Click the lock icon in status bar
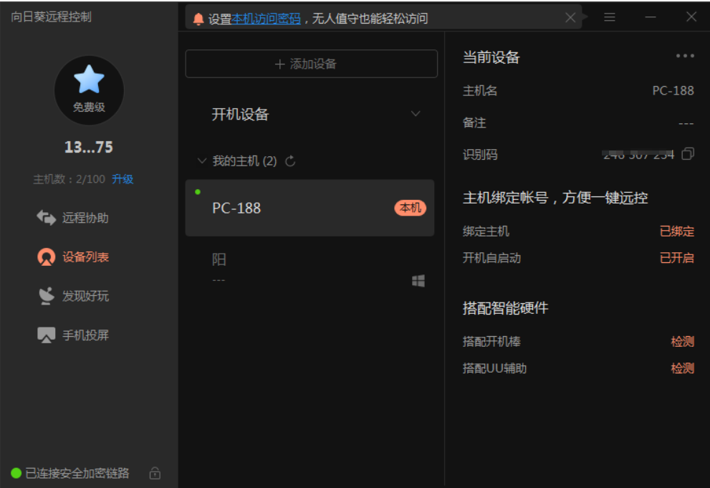710x488 pixels. pyautogui.click(x=155, y=473)
